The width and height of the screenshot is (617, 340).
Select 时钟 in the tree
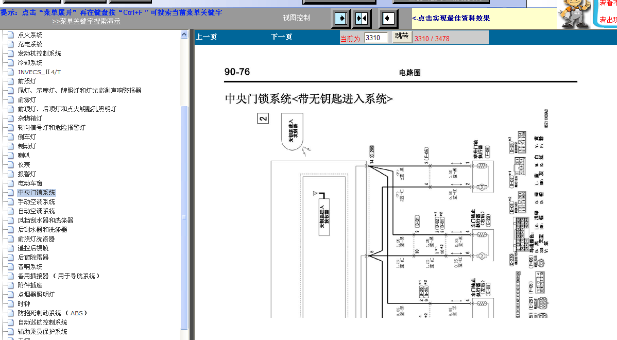click(24, 304)
